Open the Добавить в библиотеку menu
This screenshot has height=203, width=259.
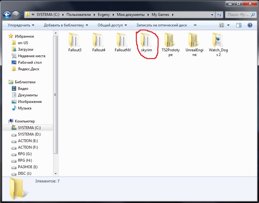pos(66,25)
